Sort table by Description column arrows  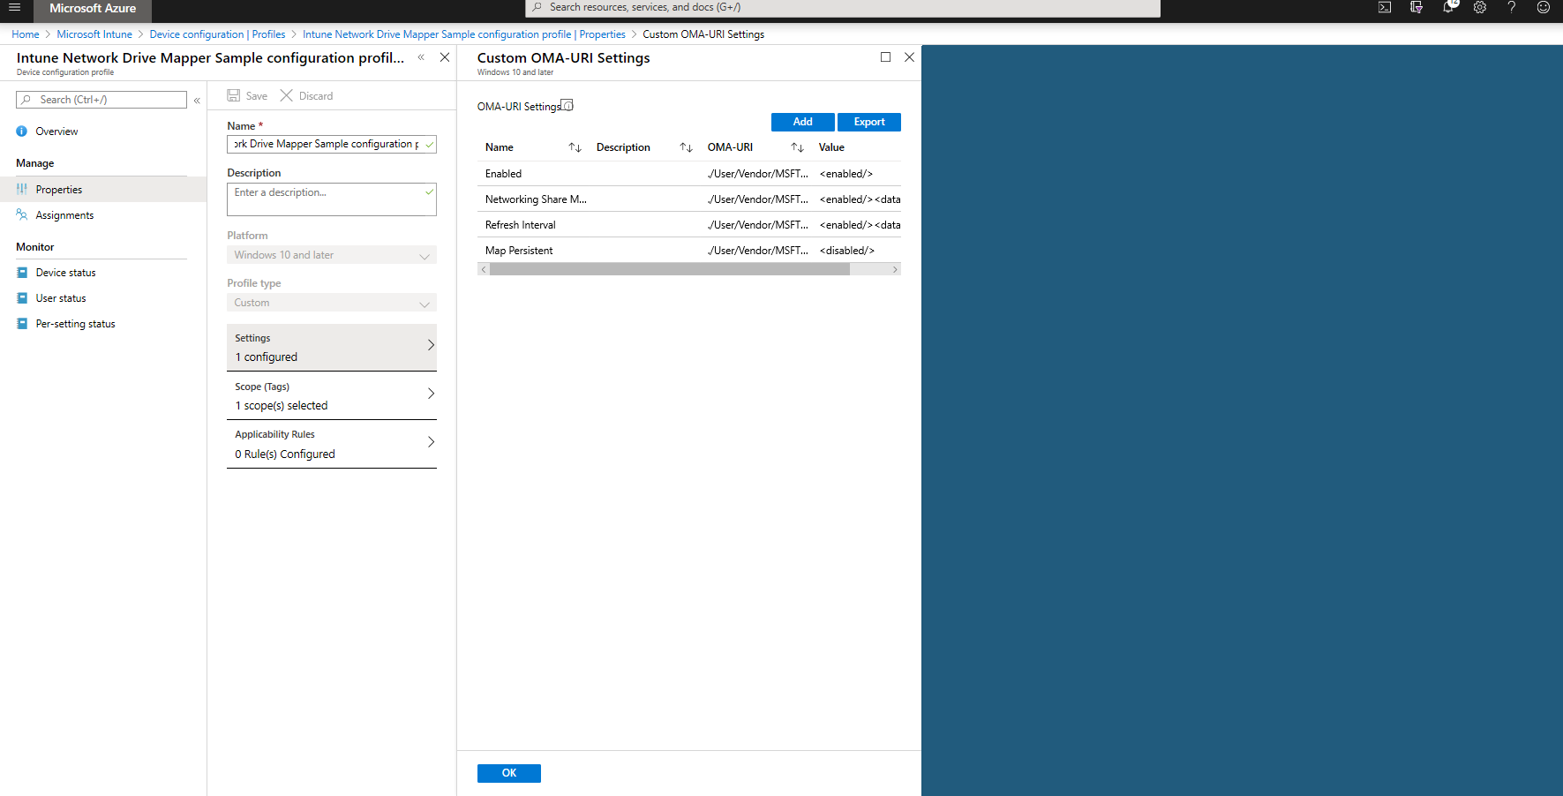pos(686,147)
